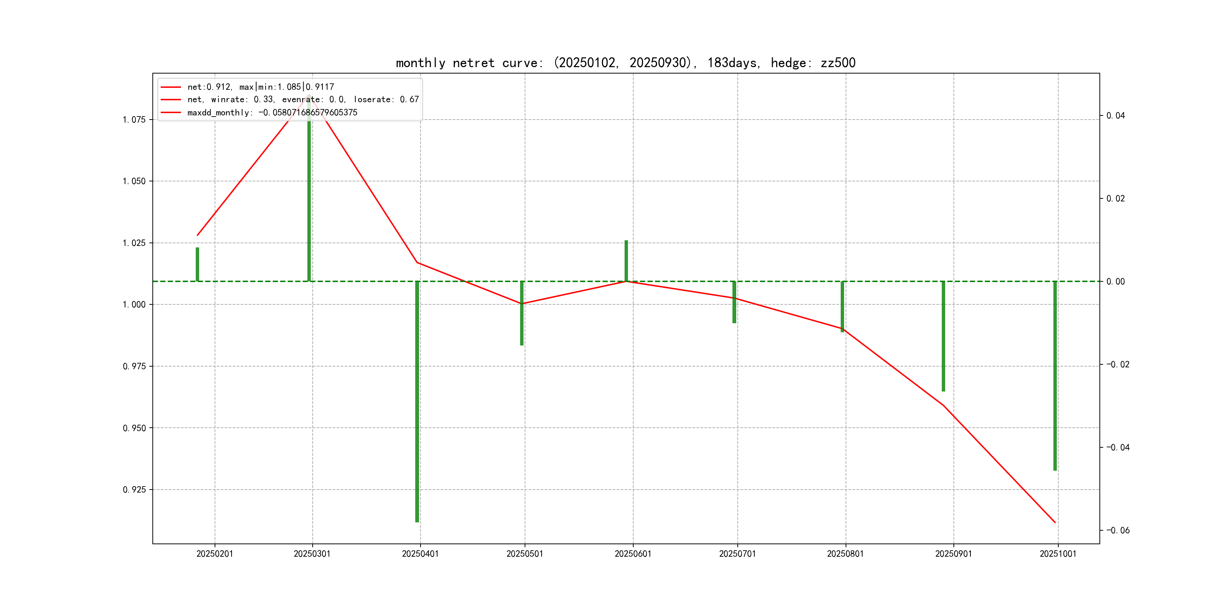Click the small positive green bar near 20250601
This screenshot has height=611, width=1222.
pyautogui.click(x=626, y=261)
